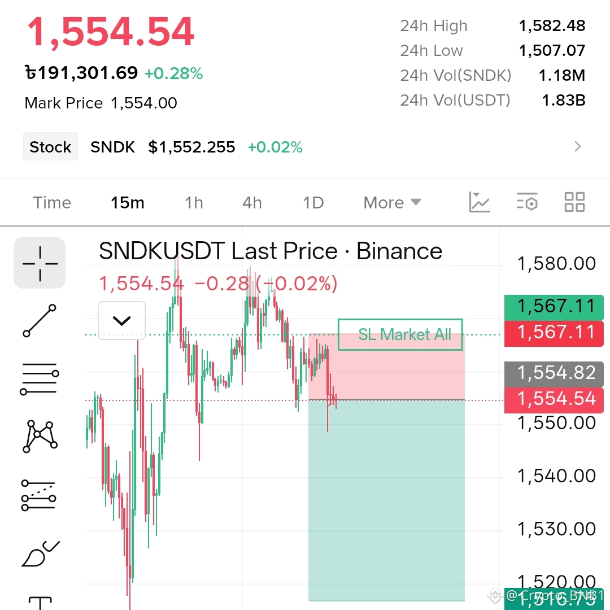Open chart display settings icon
The width and height of the screenshot is (610, 610).
[x=527, y=202]
